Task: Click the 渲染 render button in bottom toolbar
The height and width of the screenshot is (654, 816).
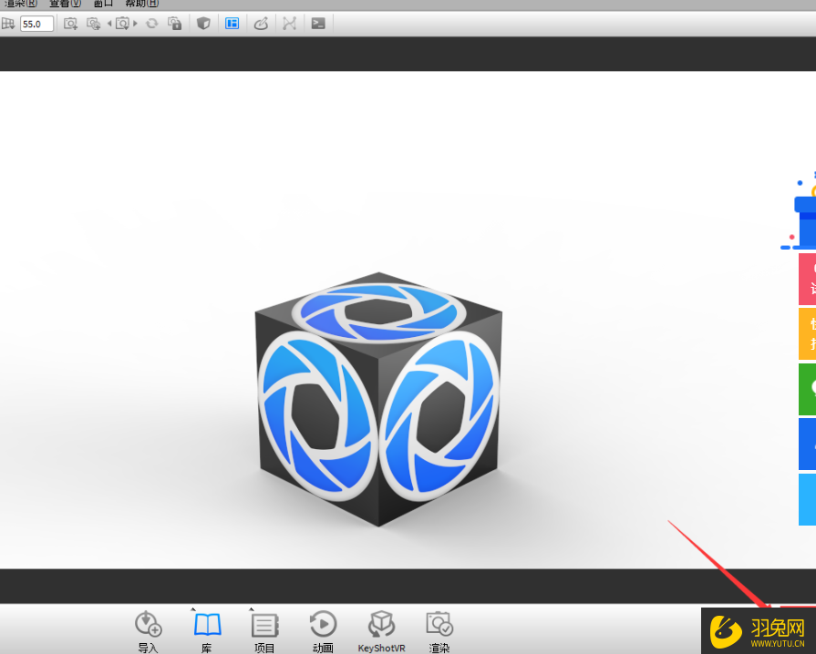Action: (x=439, y=631)
